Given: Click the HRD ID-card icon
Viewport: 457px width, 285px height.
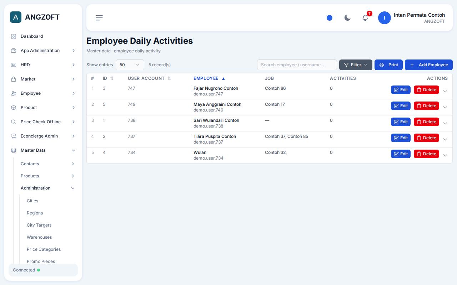Looking at the screenshot, I should point(14,65).
